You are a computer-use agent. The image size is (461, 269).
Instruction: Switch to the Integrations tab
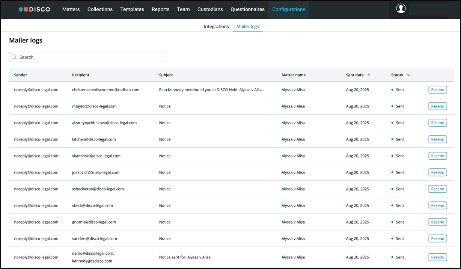216,27
